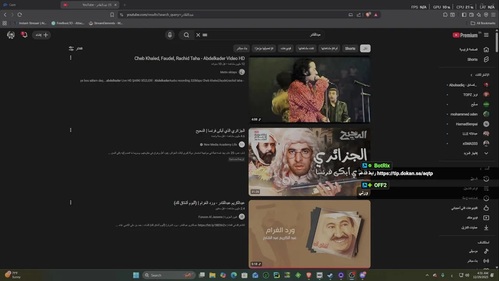Open the Brave Shields lion icon
Image resolution: width=499 pixels, height=281 pixels.
pos(368,15)
